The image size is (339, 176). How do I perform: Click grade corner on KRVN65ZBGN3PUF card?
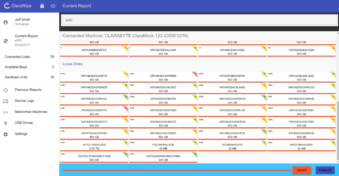coord(126,48)
